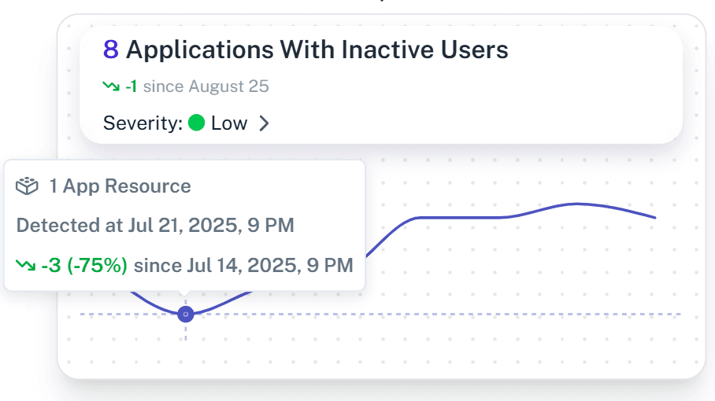
Task: Expand severity details via the chevron arrow
Action: (265, 123)
